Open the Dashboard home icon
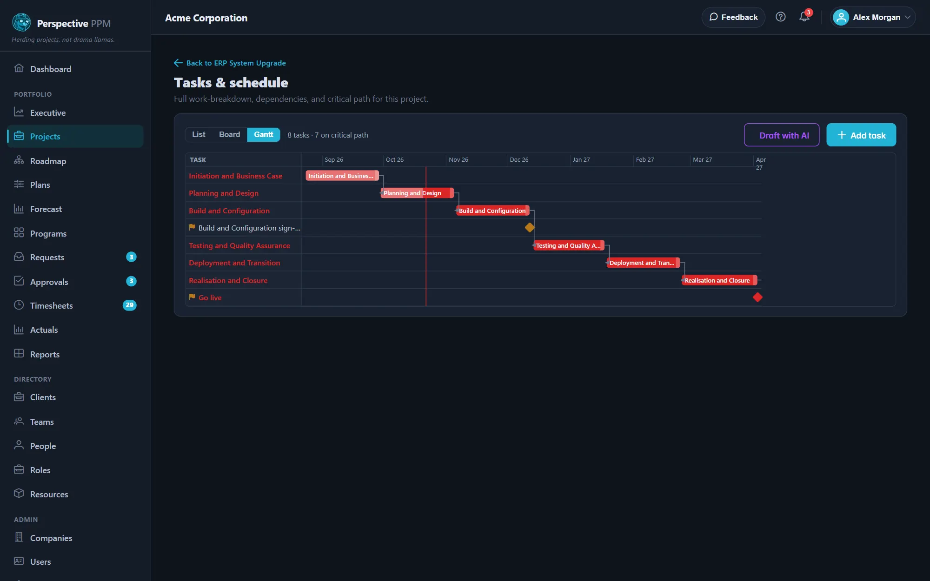The image size is (930, 581). click(19, 68)
